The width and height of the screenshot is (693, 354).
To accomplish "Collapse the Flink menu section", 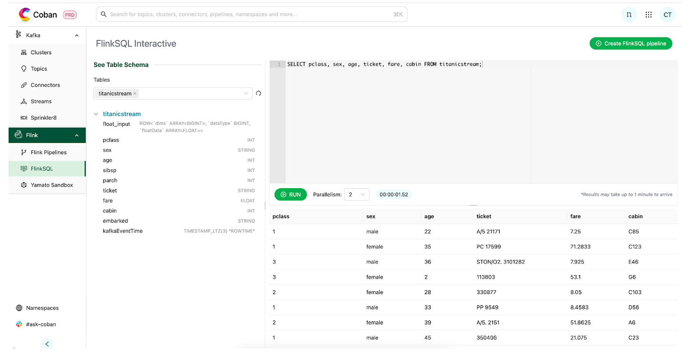I will tap(77, 135).
